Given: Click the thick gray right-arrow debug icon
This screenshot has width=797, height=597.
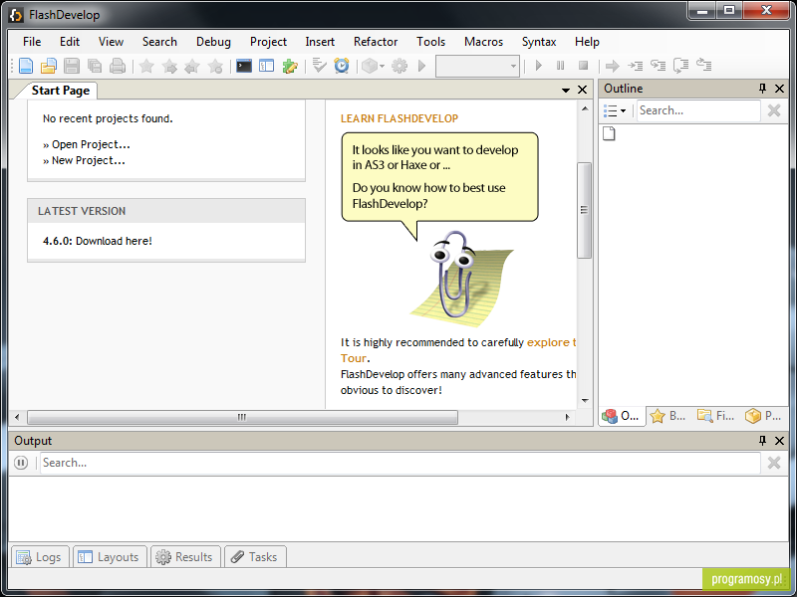Looking at the screenshot, I should click(x=613, y=66).
